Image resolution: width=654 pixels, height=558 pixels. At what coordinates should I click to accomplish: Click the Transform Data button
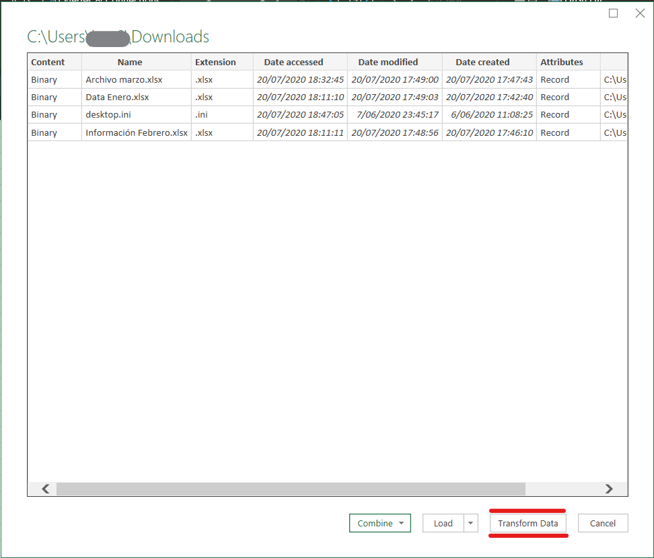pos(528,523)
